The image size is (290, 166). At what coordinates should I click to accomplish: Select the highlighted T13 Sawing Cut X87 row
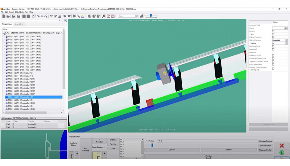[33, 97]
